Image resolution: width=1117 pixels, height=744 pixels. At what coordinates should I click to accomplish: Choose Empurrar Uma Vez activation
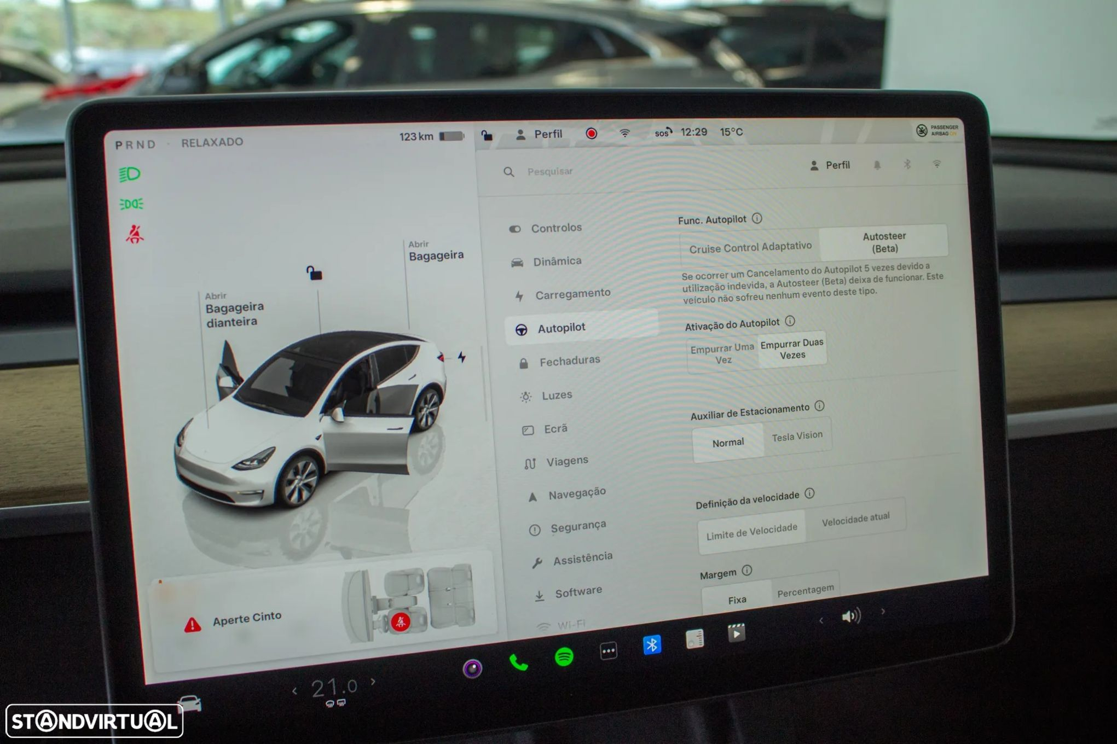pos(722,353)
